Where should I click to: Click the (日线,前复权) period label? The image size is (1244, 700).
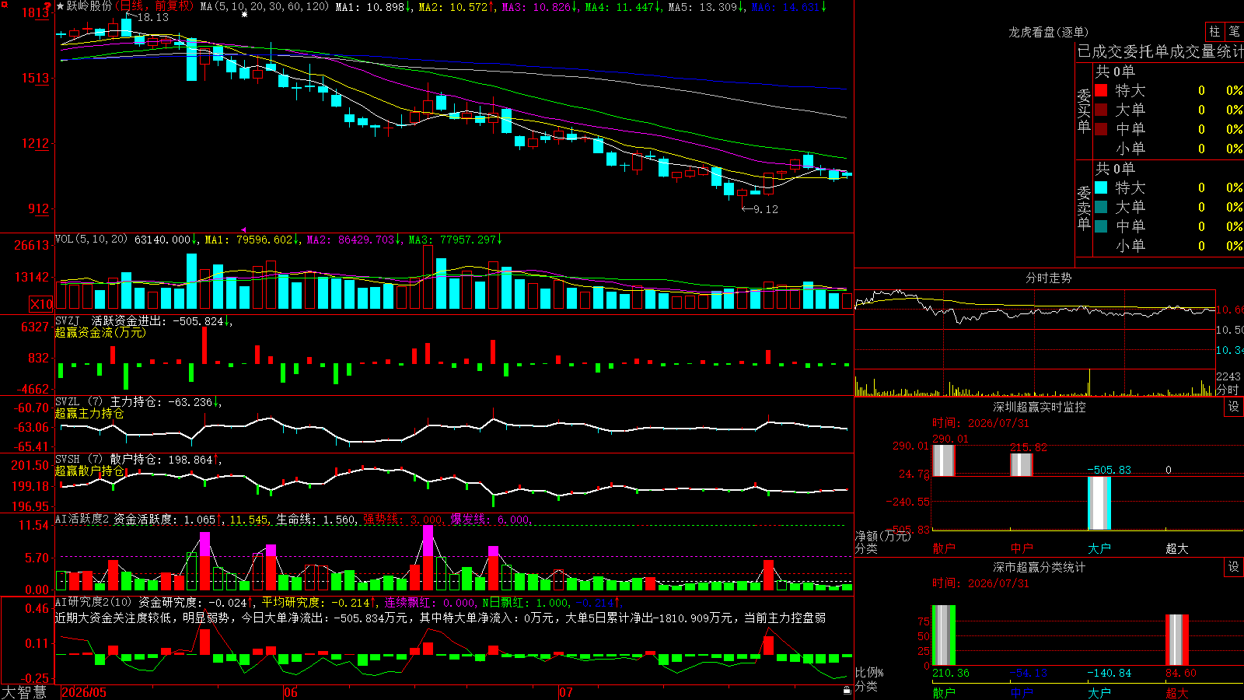tap(154, 6)
